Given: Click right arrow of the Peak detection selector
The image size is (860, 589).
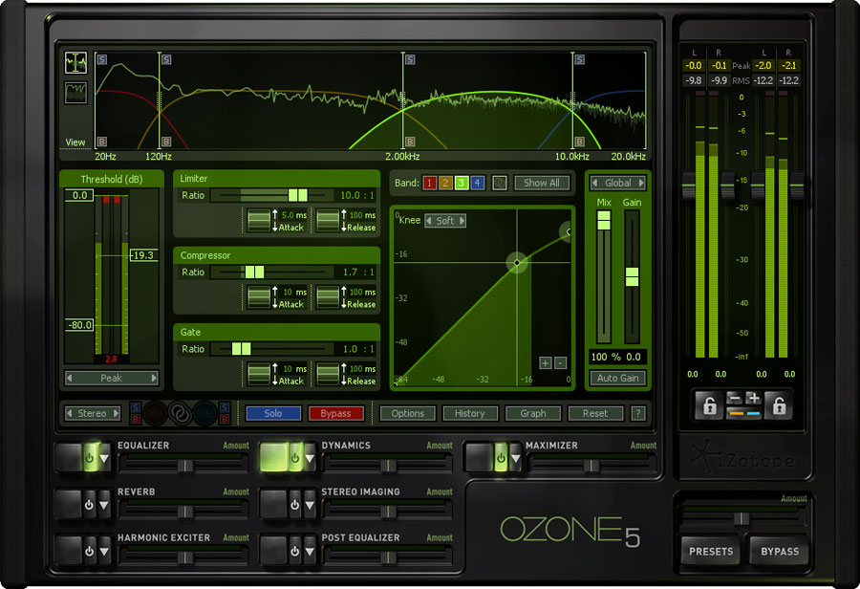Looking at the screenshot, I should (x=154, y=378).
